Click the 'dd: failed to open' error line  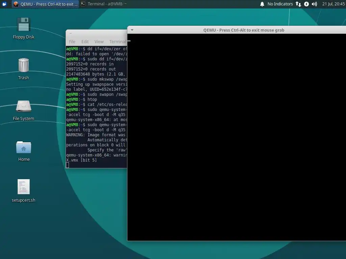[x=97, y=54]
